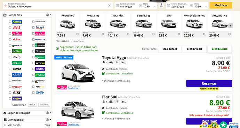Click the Fecha recogida calendar icon
The image size is (240, 128).
coord(117,6)
